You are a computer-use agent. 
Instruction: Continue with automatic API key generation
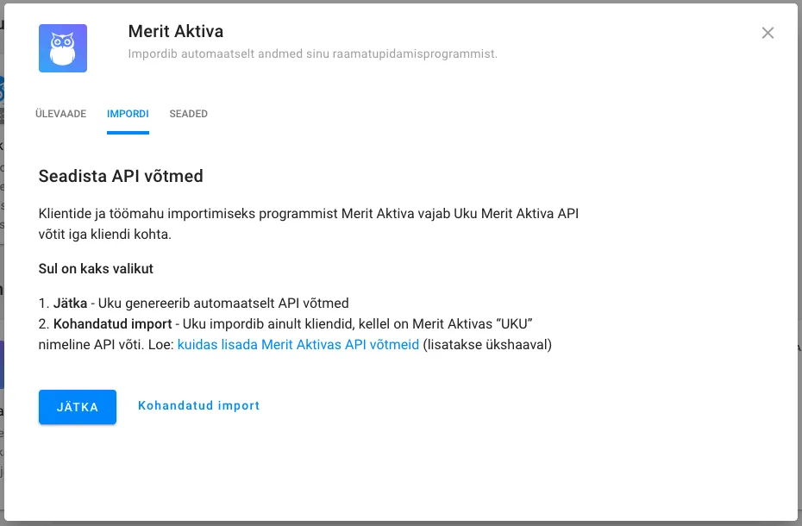coord(77,406)
